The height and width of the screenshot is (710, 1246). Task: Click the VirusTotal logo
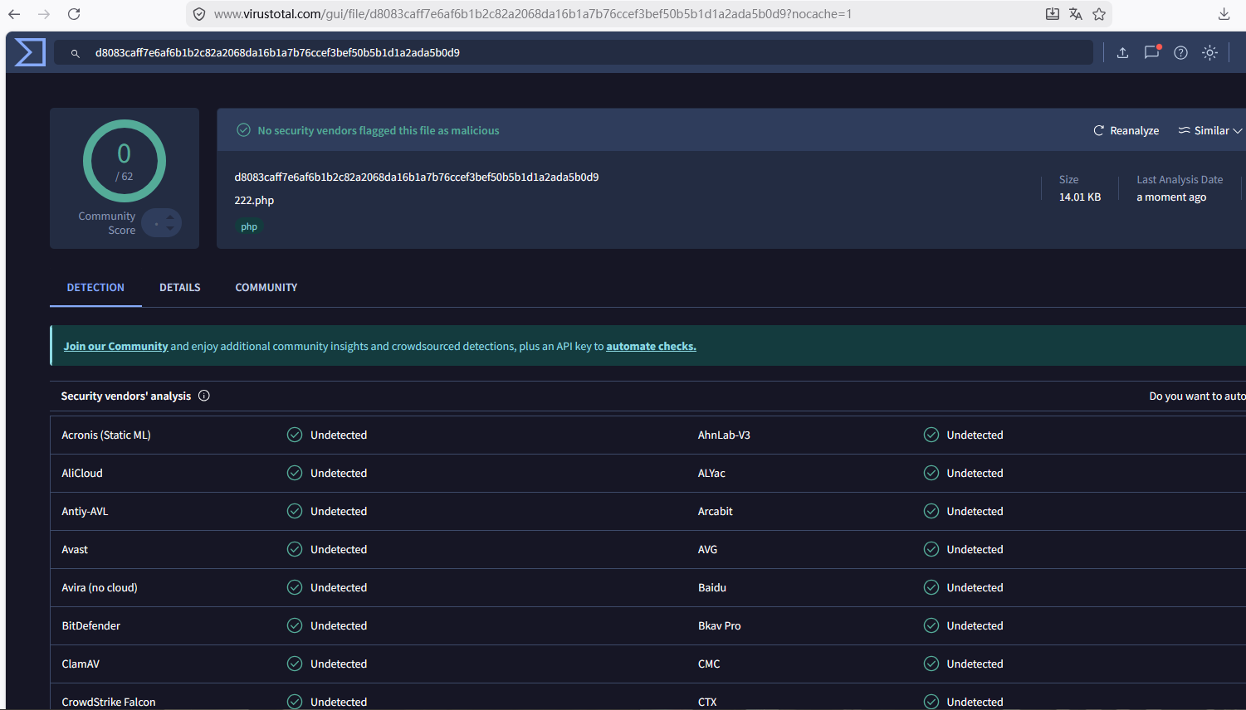(x=31, y=52)
